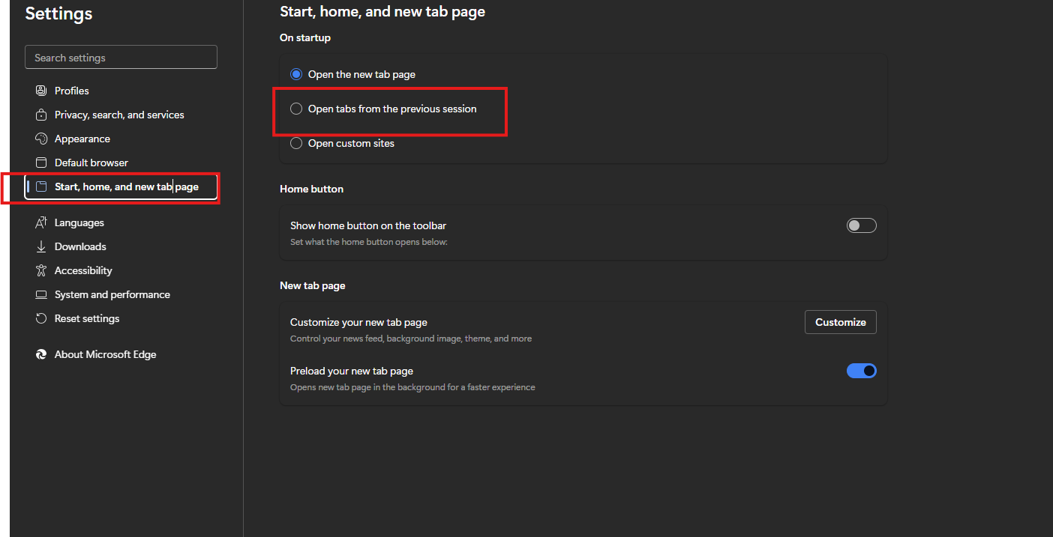Click the Profiles icon in sidebar
1053x537 pixels.
(41, 91)
